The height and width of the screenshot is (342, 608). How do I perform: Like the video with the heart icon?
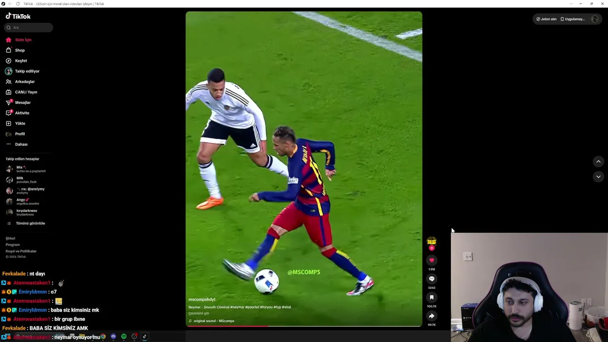[x=432, y=260]
